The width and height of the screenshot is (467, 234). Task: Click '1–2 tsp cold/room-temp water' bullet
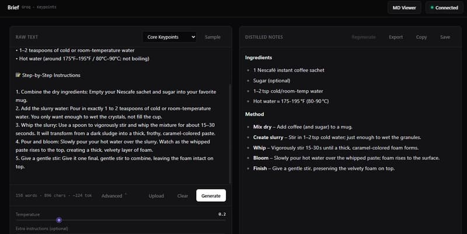tap(288, 91)
